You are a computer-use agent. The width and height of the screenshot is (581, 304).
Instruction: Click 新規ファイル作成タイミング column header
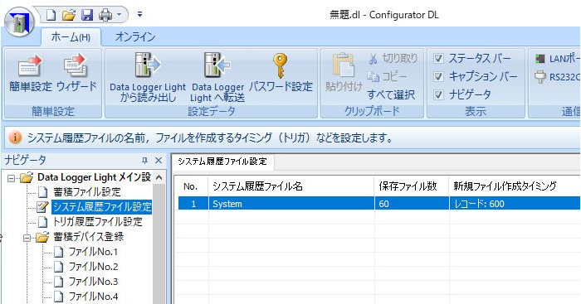515,186
